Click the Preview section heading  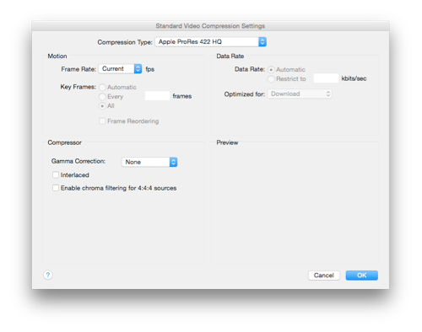[x=227, y=142]
